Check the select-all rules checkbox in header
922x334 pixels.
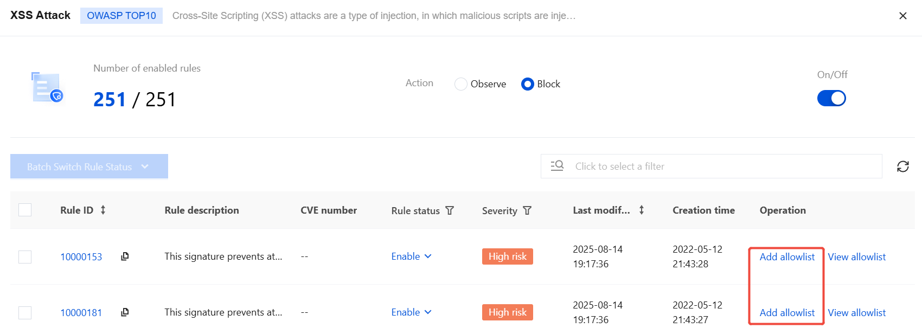25,210
